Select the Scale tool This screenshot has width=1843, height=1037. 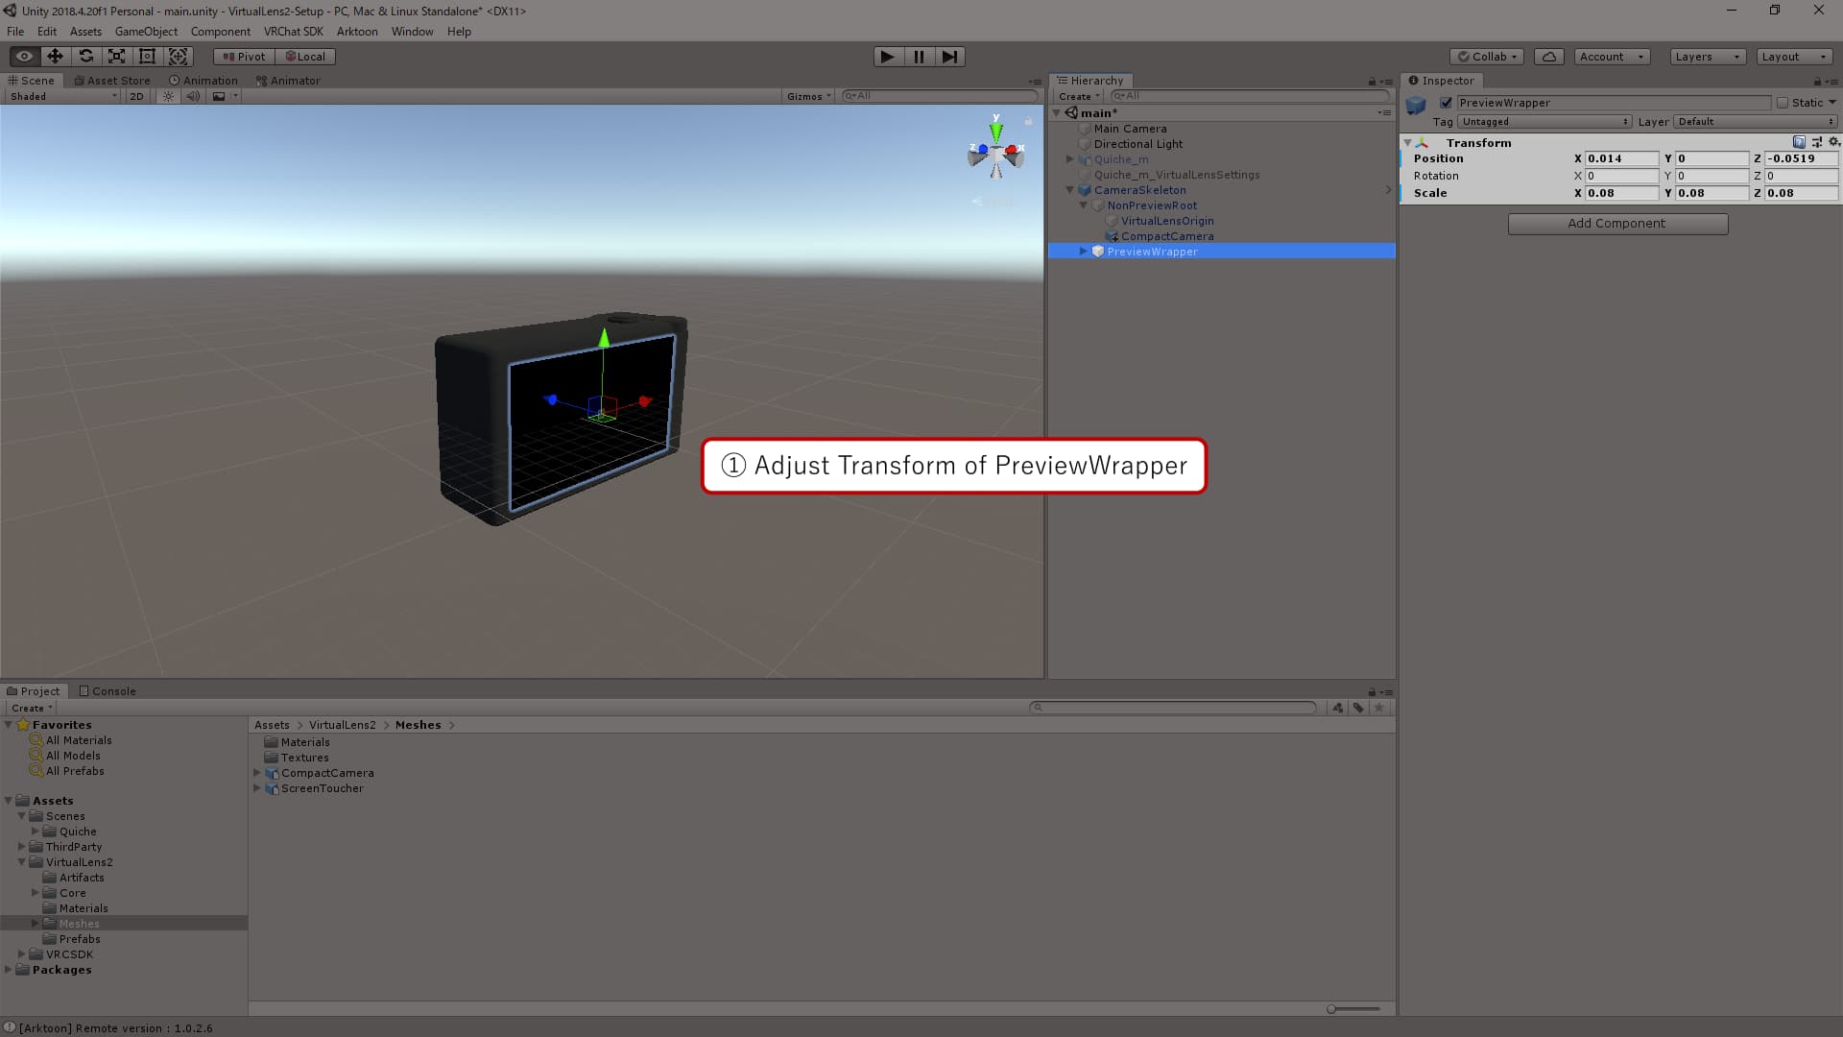coord(116,57)
